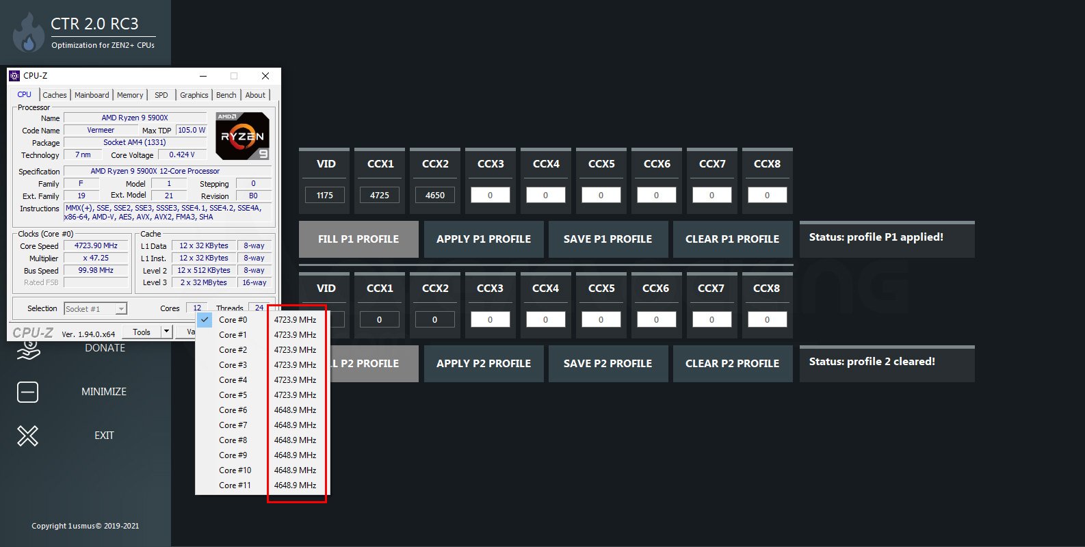Click the Ryzen 9 logo in CPU-Z
The width and height of the screenshot is (1085, 547).
point(242,136)
